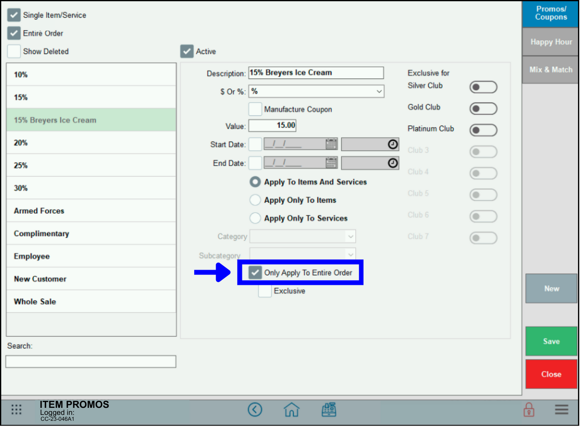This screenshot has width=580, height=427.
Task: Toggle the Club 4 switch
Action: (x=483, y=173)
